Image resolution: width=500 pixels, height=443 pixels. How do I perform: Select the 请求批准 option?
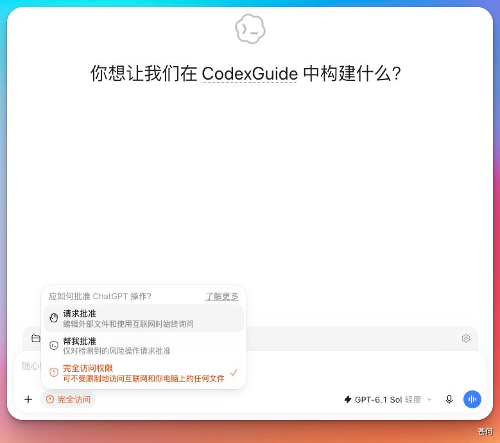click(x=144, y=318)
